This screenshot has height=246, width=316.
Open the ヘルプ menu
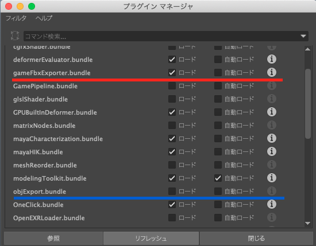pos(44,18)
